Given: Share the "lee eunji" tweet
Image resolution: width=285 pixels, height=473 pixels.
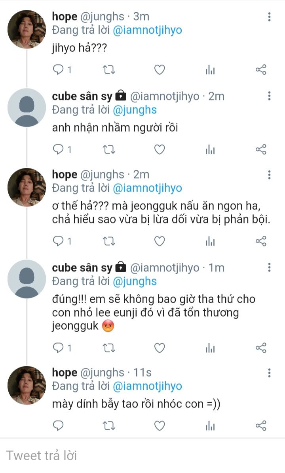Looking at the screenshot, I should (261, 348).
